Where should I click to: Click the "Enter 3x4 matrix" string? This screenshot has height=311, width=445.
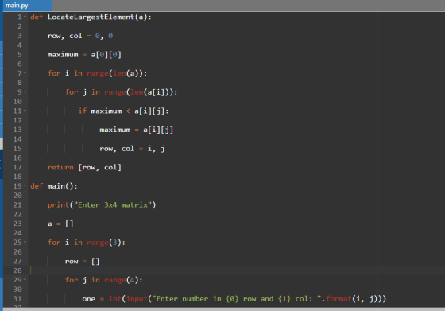click(113, 204)
